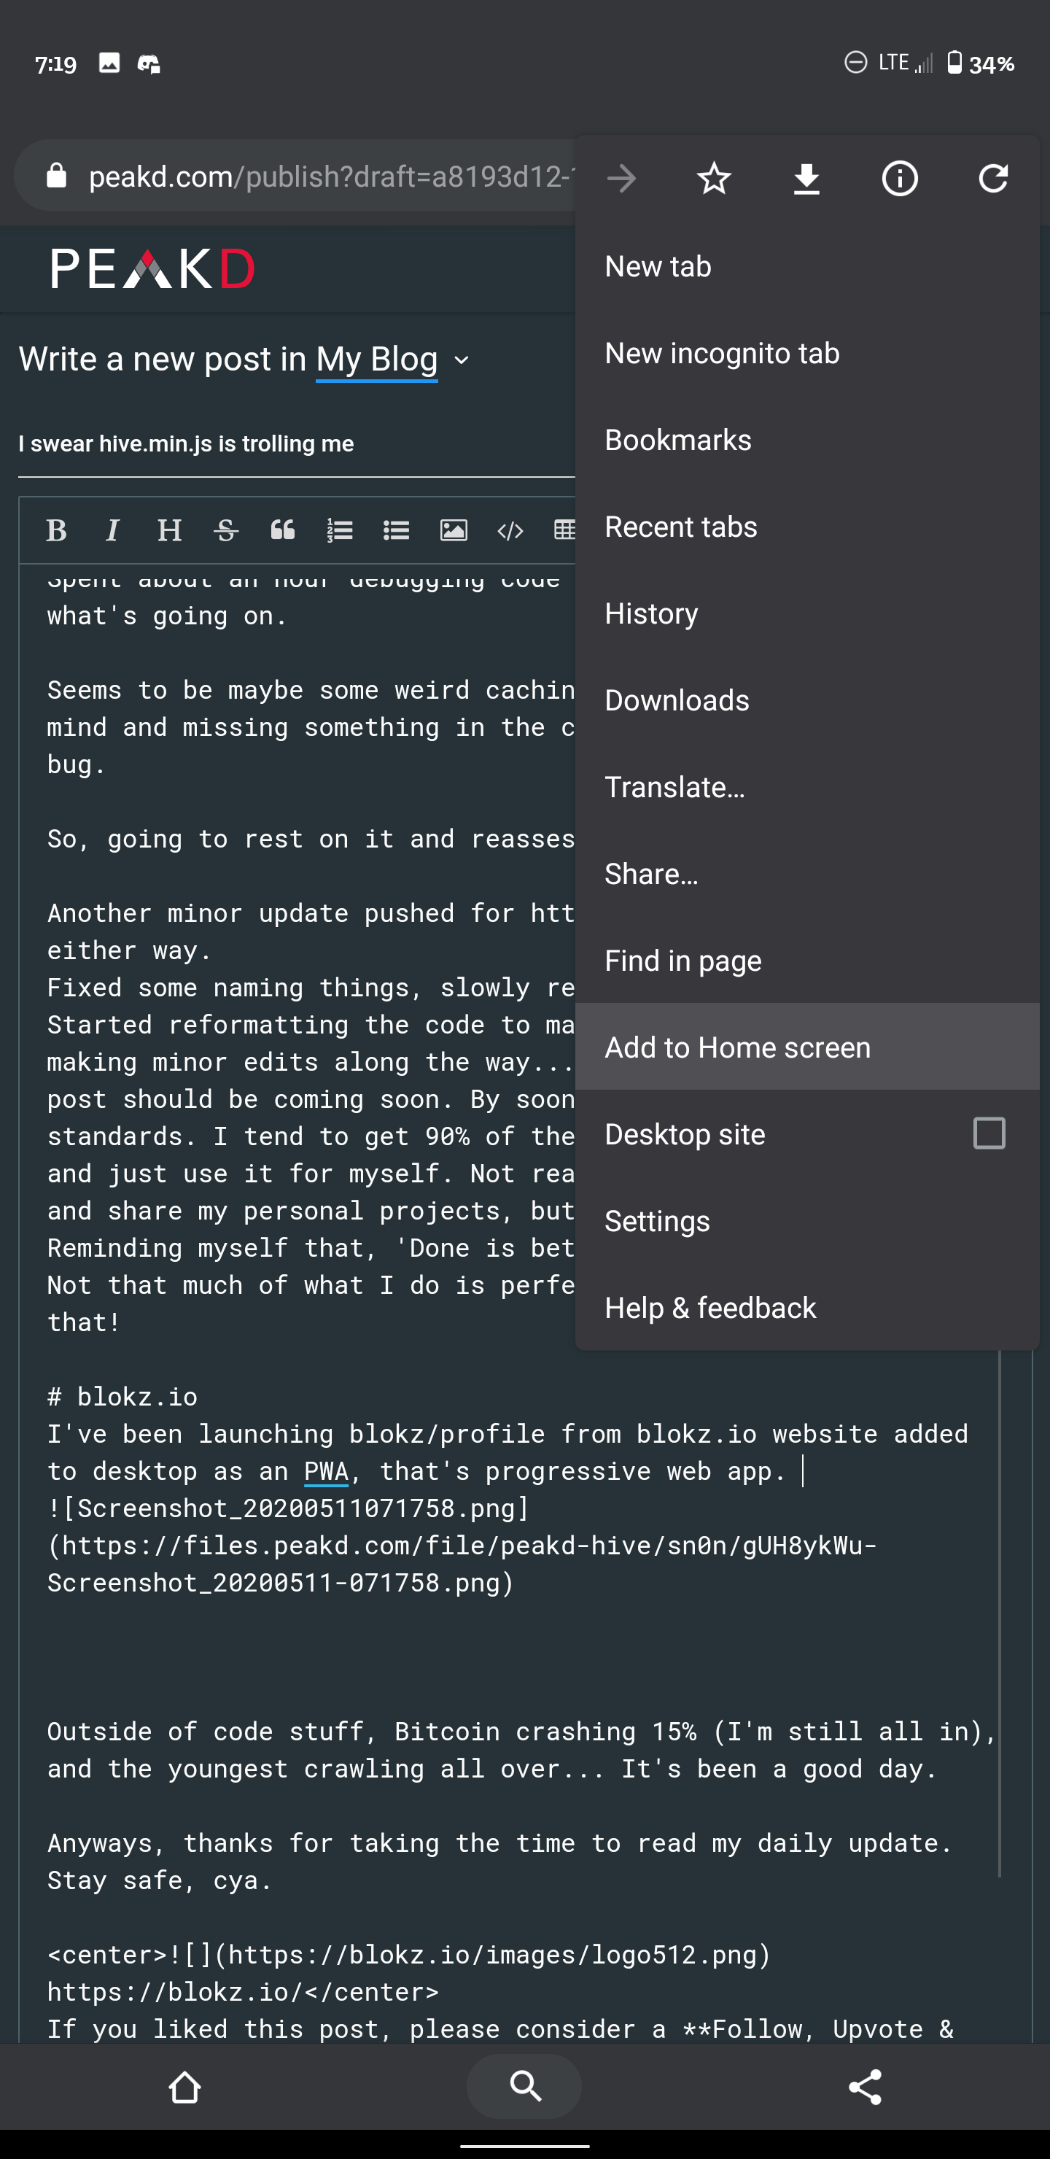Open New incognito tab

pyautogui.click(x=807, y=353)
